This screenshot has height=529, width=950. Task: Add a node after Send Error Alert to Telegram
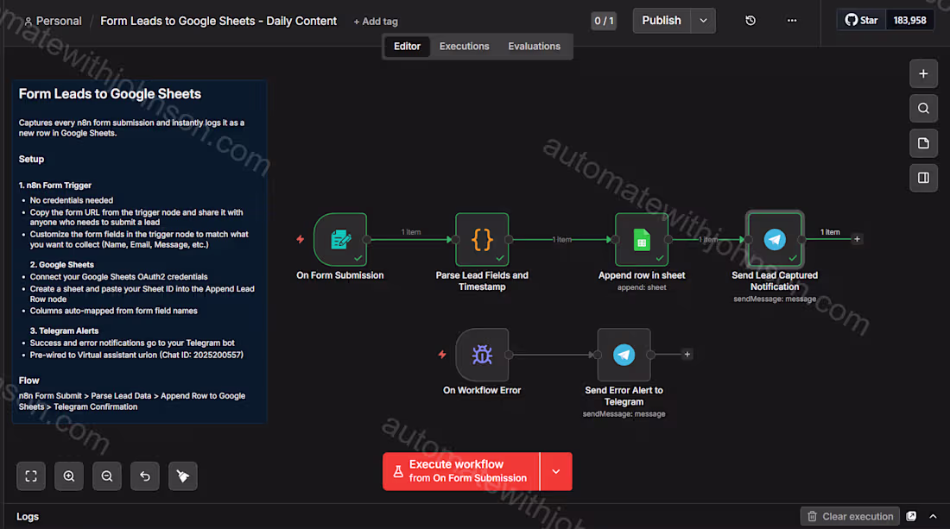click(x=687, y=354)
